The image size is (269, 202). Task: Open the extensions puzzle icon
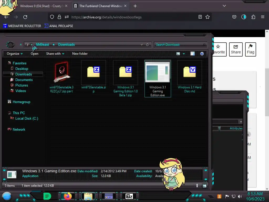point(253,17)
